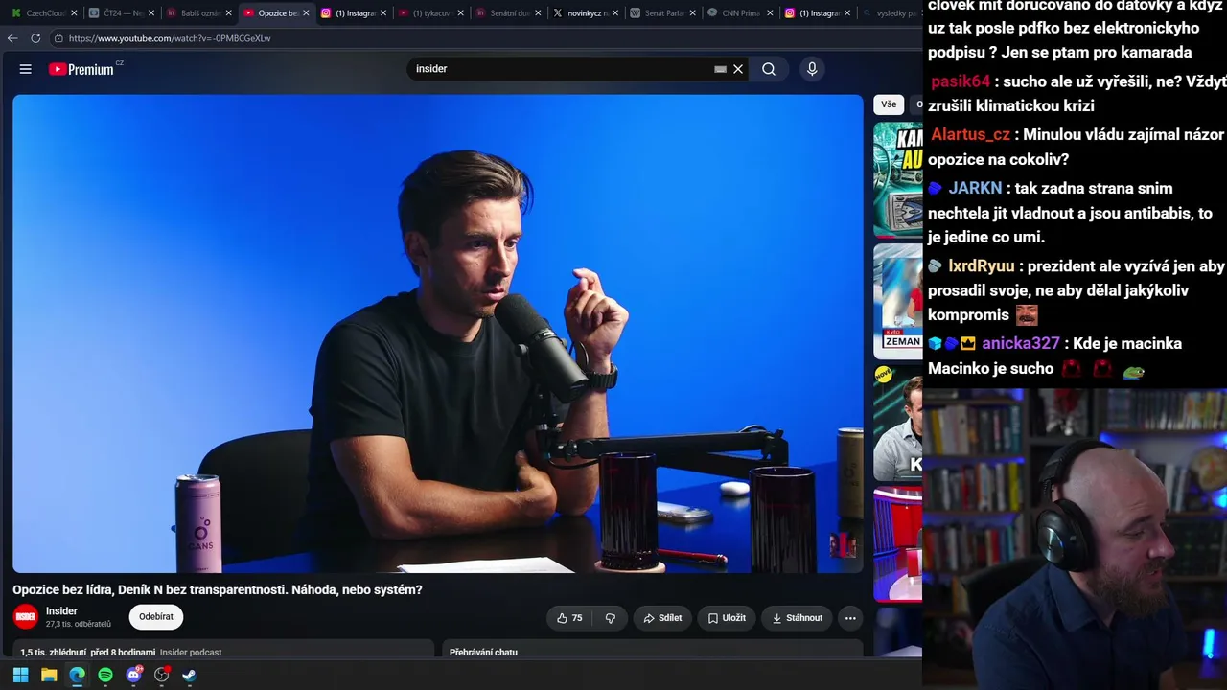Click chat username JARKN

coord(975,188)
